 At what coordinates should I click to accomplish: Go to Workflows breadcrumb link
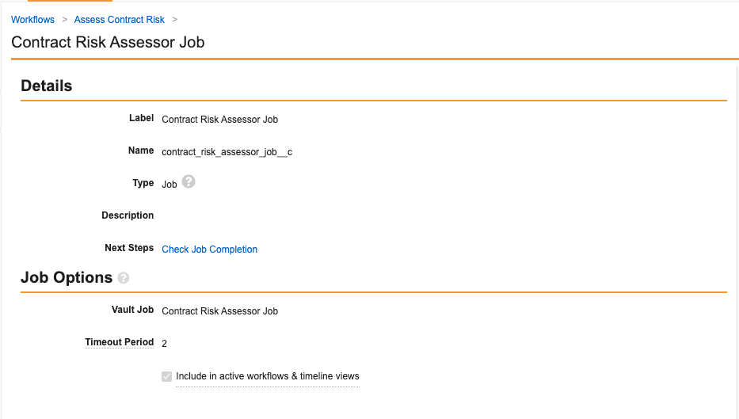point(32,20)
